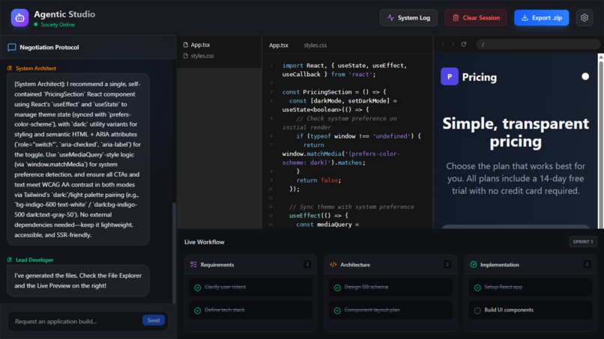Click the Requirements column list icon
604x339 pixels.
click(x=193, y=264)
